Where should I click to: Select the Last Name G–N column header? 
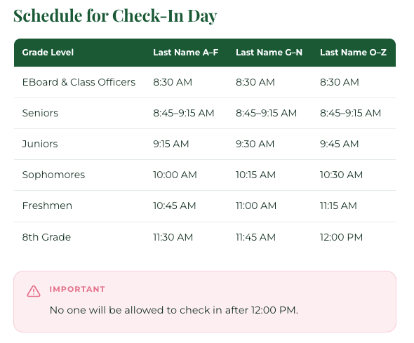pos(269,52)
